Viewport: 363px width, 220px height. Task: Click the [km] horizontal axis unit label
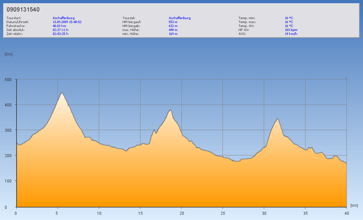[354, 206]
